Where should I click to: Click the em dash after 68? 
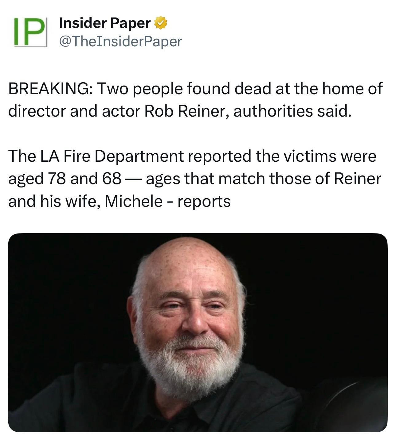tap(133, 179)
